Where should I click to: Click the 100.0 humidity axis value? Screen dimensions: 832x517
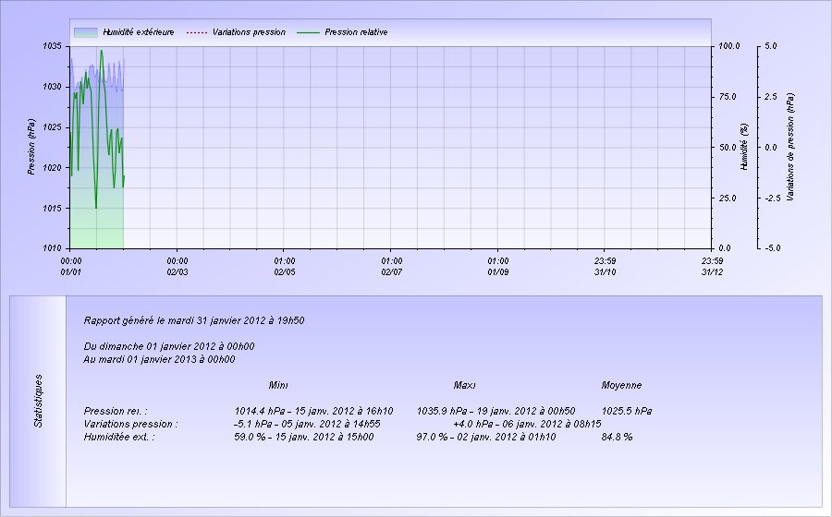coord(729,46)
